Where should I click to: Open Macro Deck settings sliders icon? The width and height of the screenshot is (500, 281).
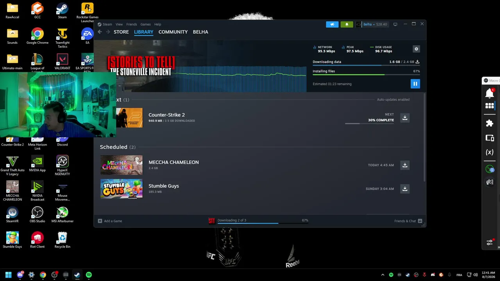click(490, 242)
